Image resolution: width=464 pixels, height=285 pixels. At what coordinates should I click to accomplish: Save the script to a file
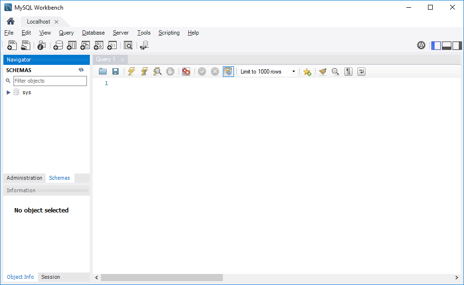pyautogui.click(x=115, y=71)
